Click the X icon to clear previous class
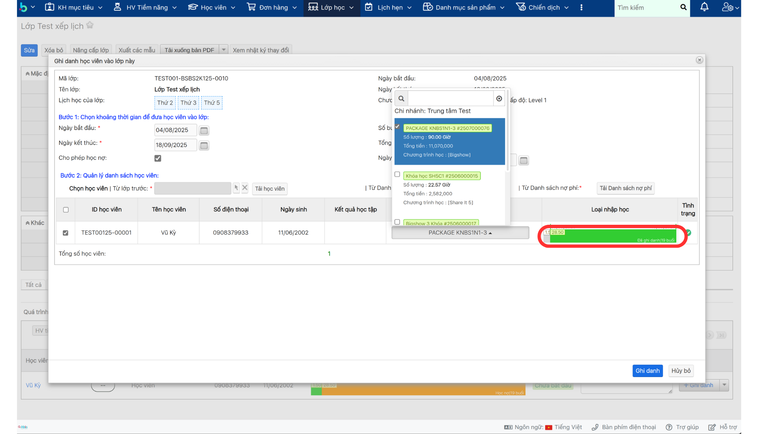The image size is (758, 434). (x=245, y=188)
